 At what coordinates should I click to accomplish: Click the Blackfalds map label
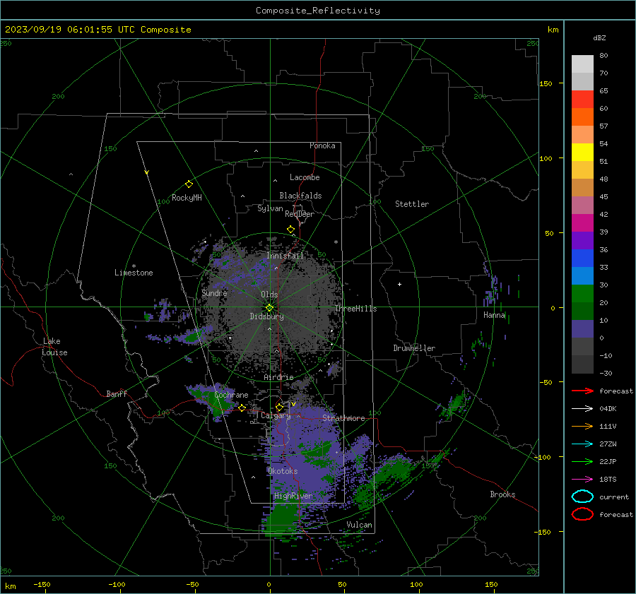[x=300, y=196]
